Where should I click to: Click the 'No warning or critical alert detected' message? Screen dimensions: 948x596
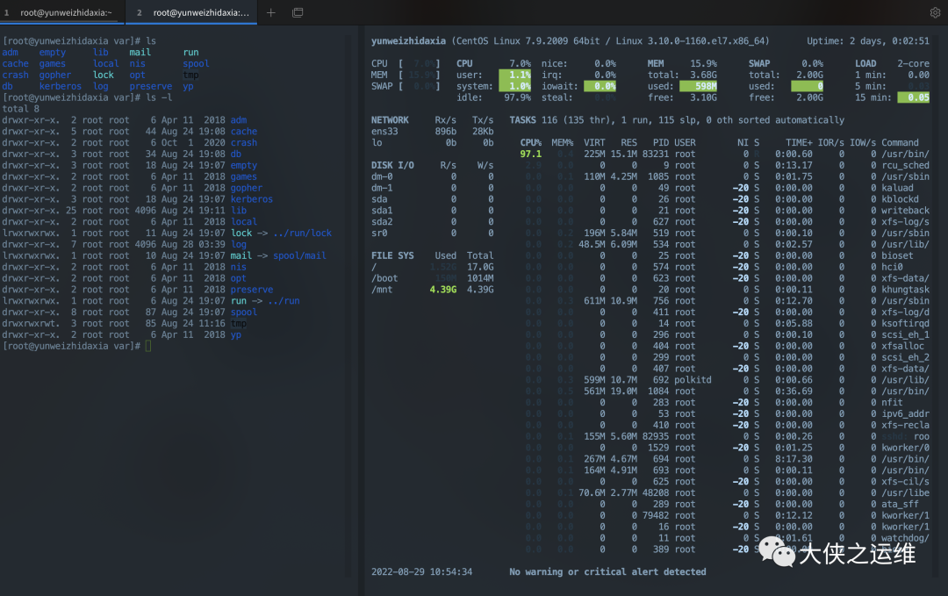[607, 571]
